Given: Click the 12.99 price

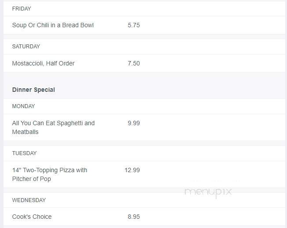Looking at the screenshot, I should [x=132, y=170].
